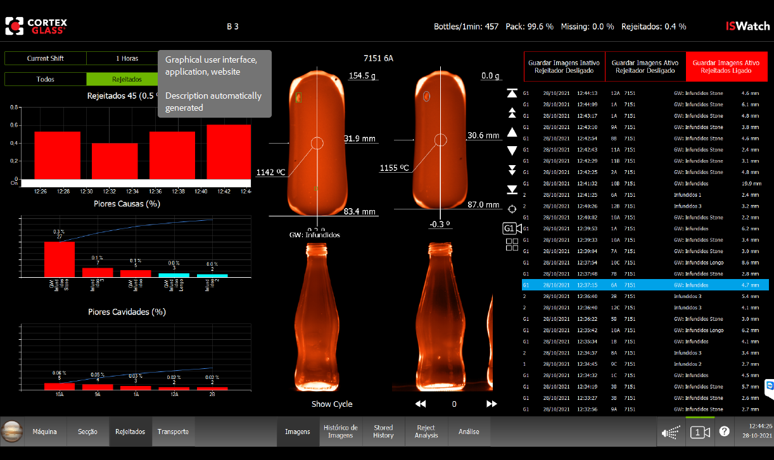Open camera 1 view from the status bar

tap(700, 433)
